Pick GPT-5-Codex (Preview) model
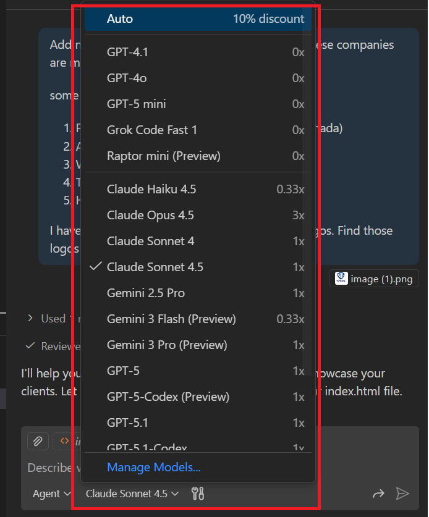 198,397
